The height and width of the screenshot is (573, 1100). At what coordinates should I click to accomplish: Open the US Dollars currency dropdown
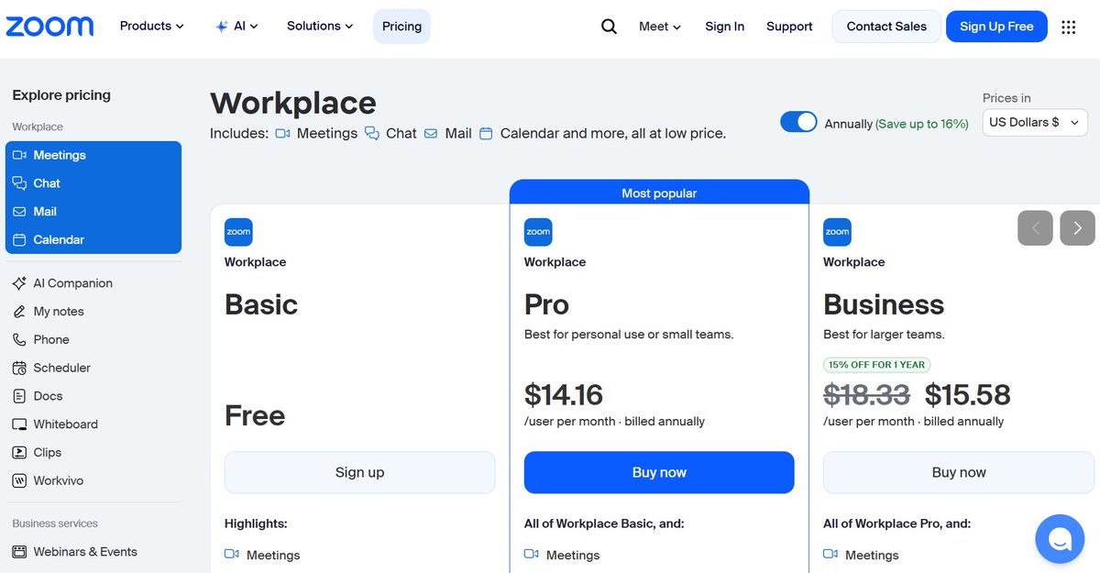pyautogui.click(x=1035, y=122)
